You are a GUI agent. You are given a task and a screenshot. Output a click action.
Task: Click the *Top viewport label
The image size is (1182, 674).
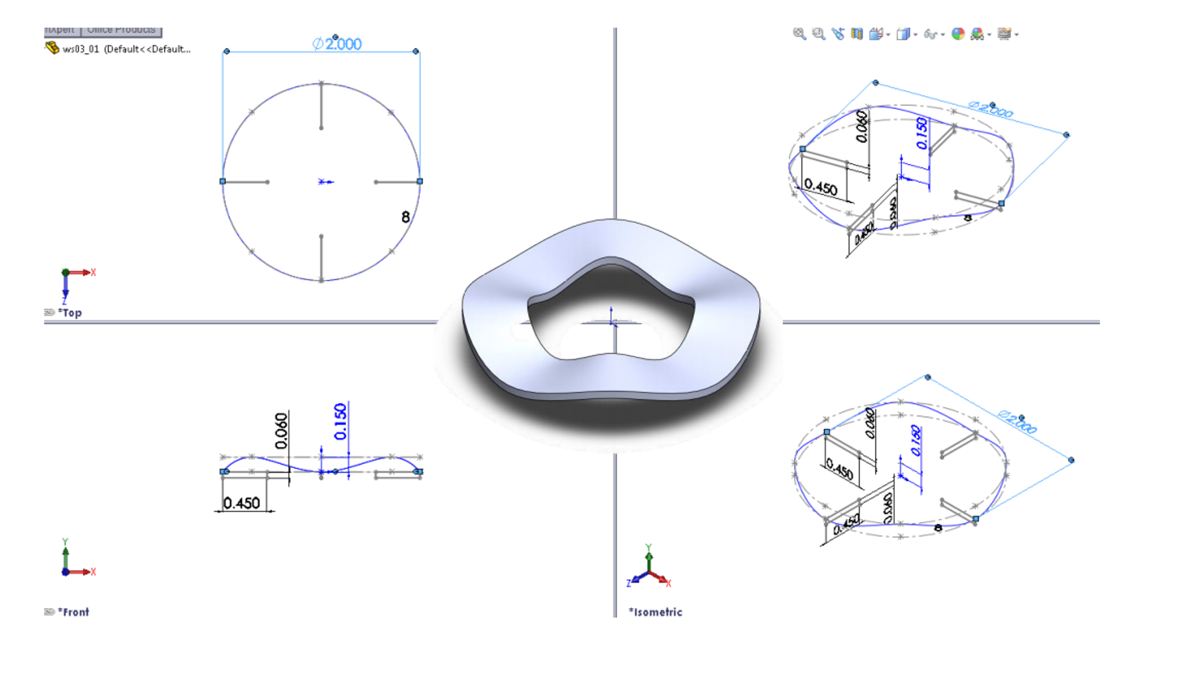tap(70, 312)
